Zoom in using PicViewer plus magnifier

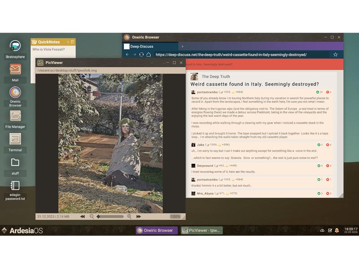click(129, 217)
